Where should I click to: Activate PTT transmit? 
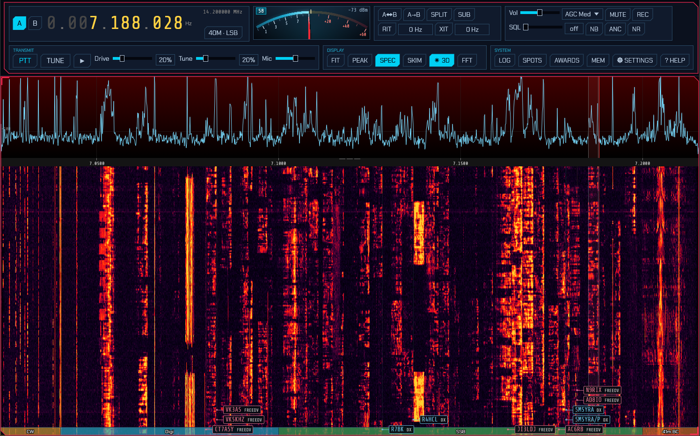tap(25, 61)
